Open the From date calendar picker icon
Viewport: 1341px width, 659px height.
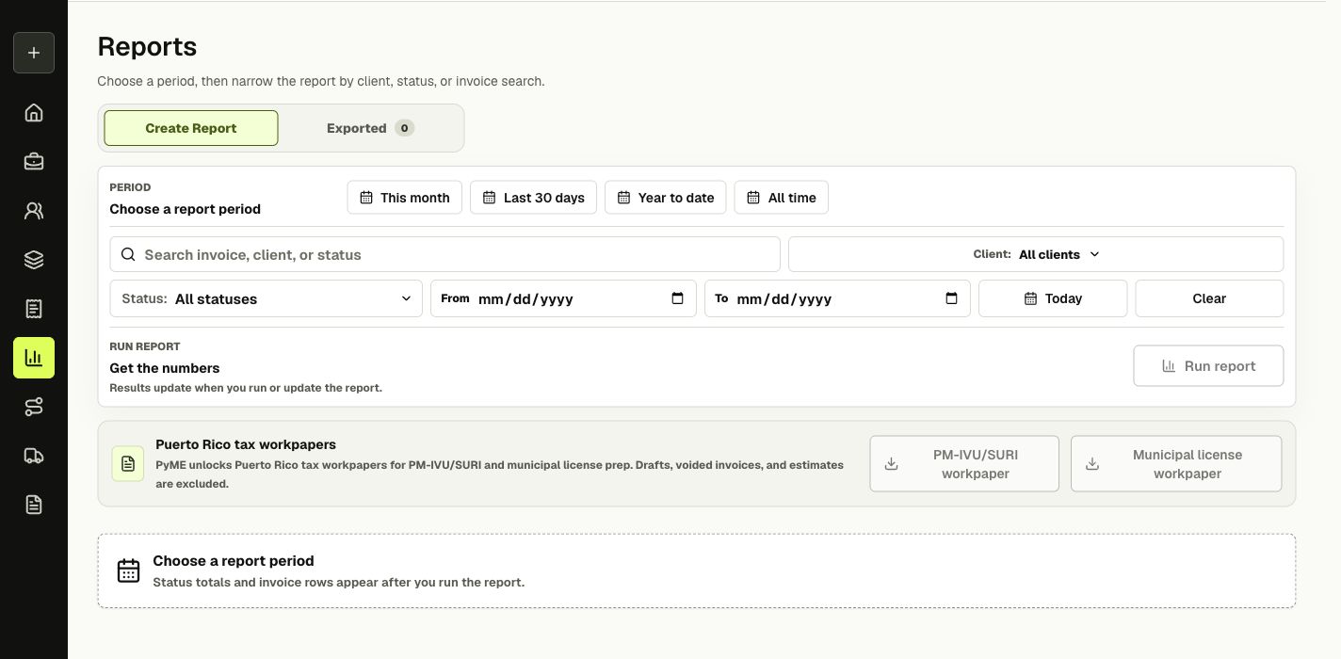[x=677, y=298]
